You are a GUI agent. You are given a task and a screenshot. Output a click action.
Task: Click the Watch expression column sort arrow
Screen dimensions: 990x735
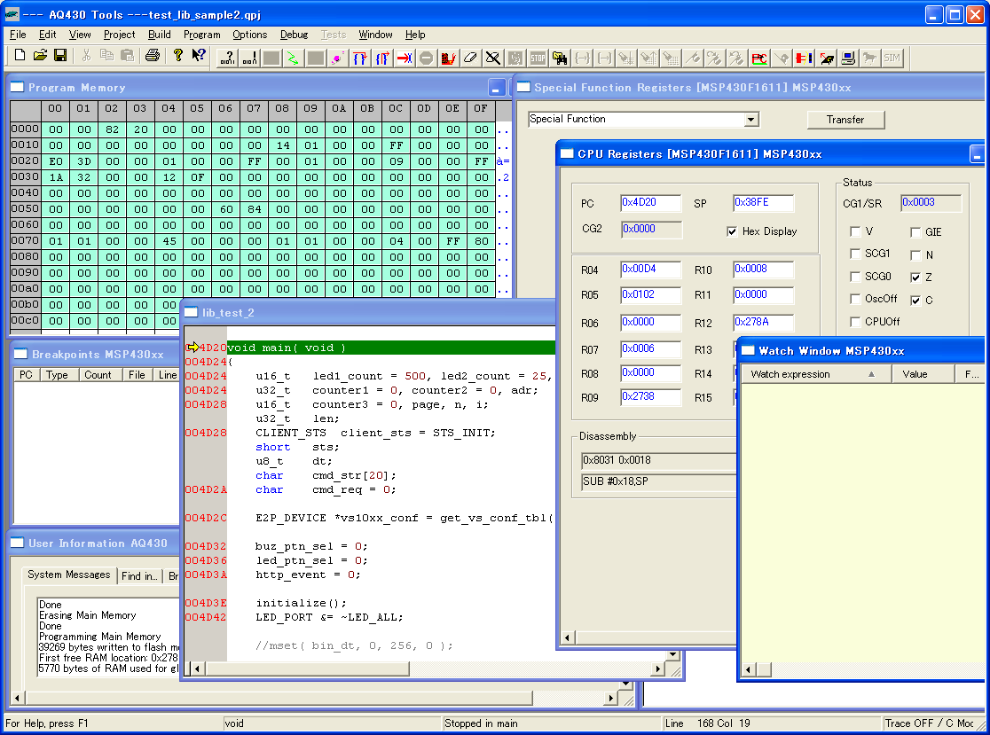coord(871,374)
